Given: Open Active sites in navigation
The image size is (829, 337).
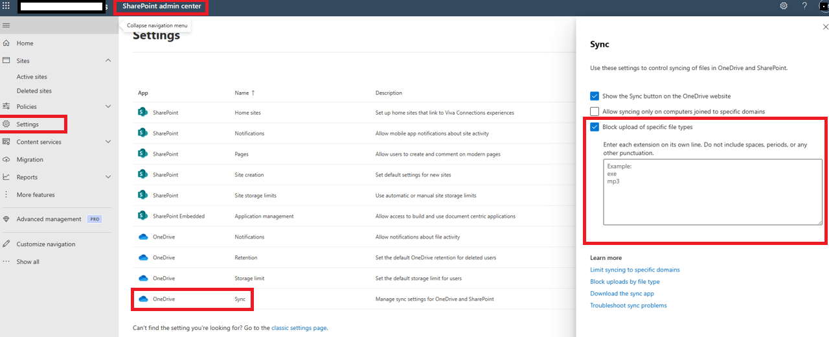Looking at the screenshot, I should coord(32,76).
